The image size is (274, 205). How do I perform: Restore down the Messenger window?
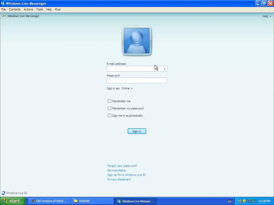tap(264, 3)
